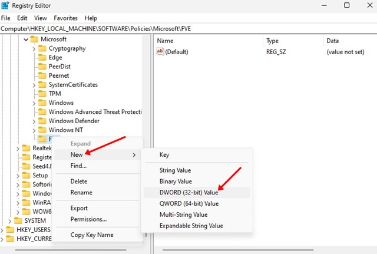Collapse the Microsoft key tree node
The image size is (377, 254).
[25, 39]
